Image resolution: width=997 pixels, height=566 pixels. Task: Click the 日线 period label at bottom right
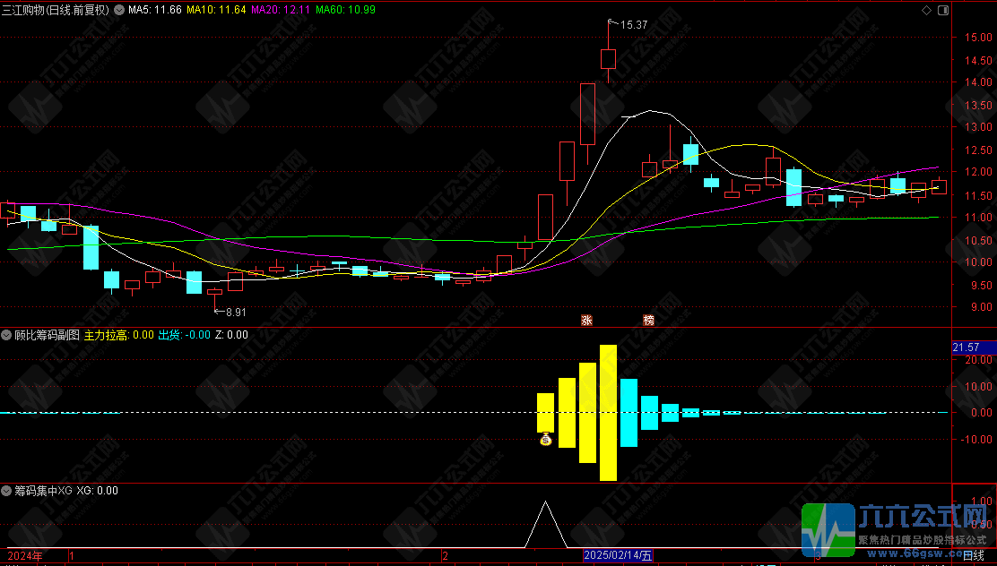click(x=974, y=556)
